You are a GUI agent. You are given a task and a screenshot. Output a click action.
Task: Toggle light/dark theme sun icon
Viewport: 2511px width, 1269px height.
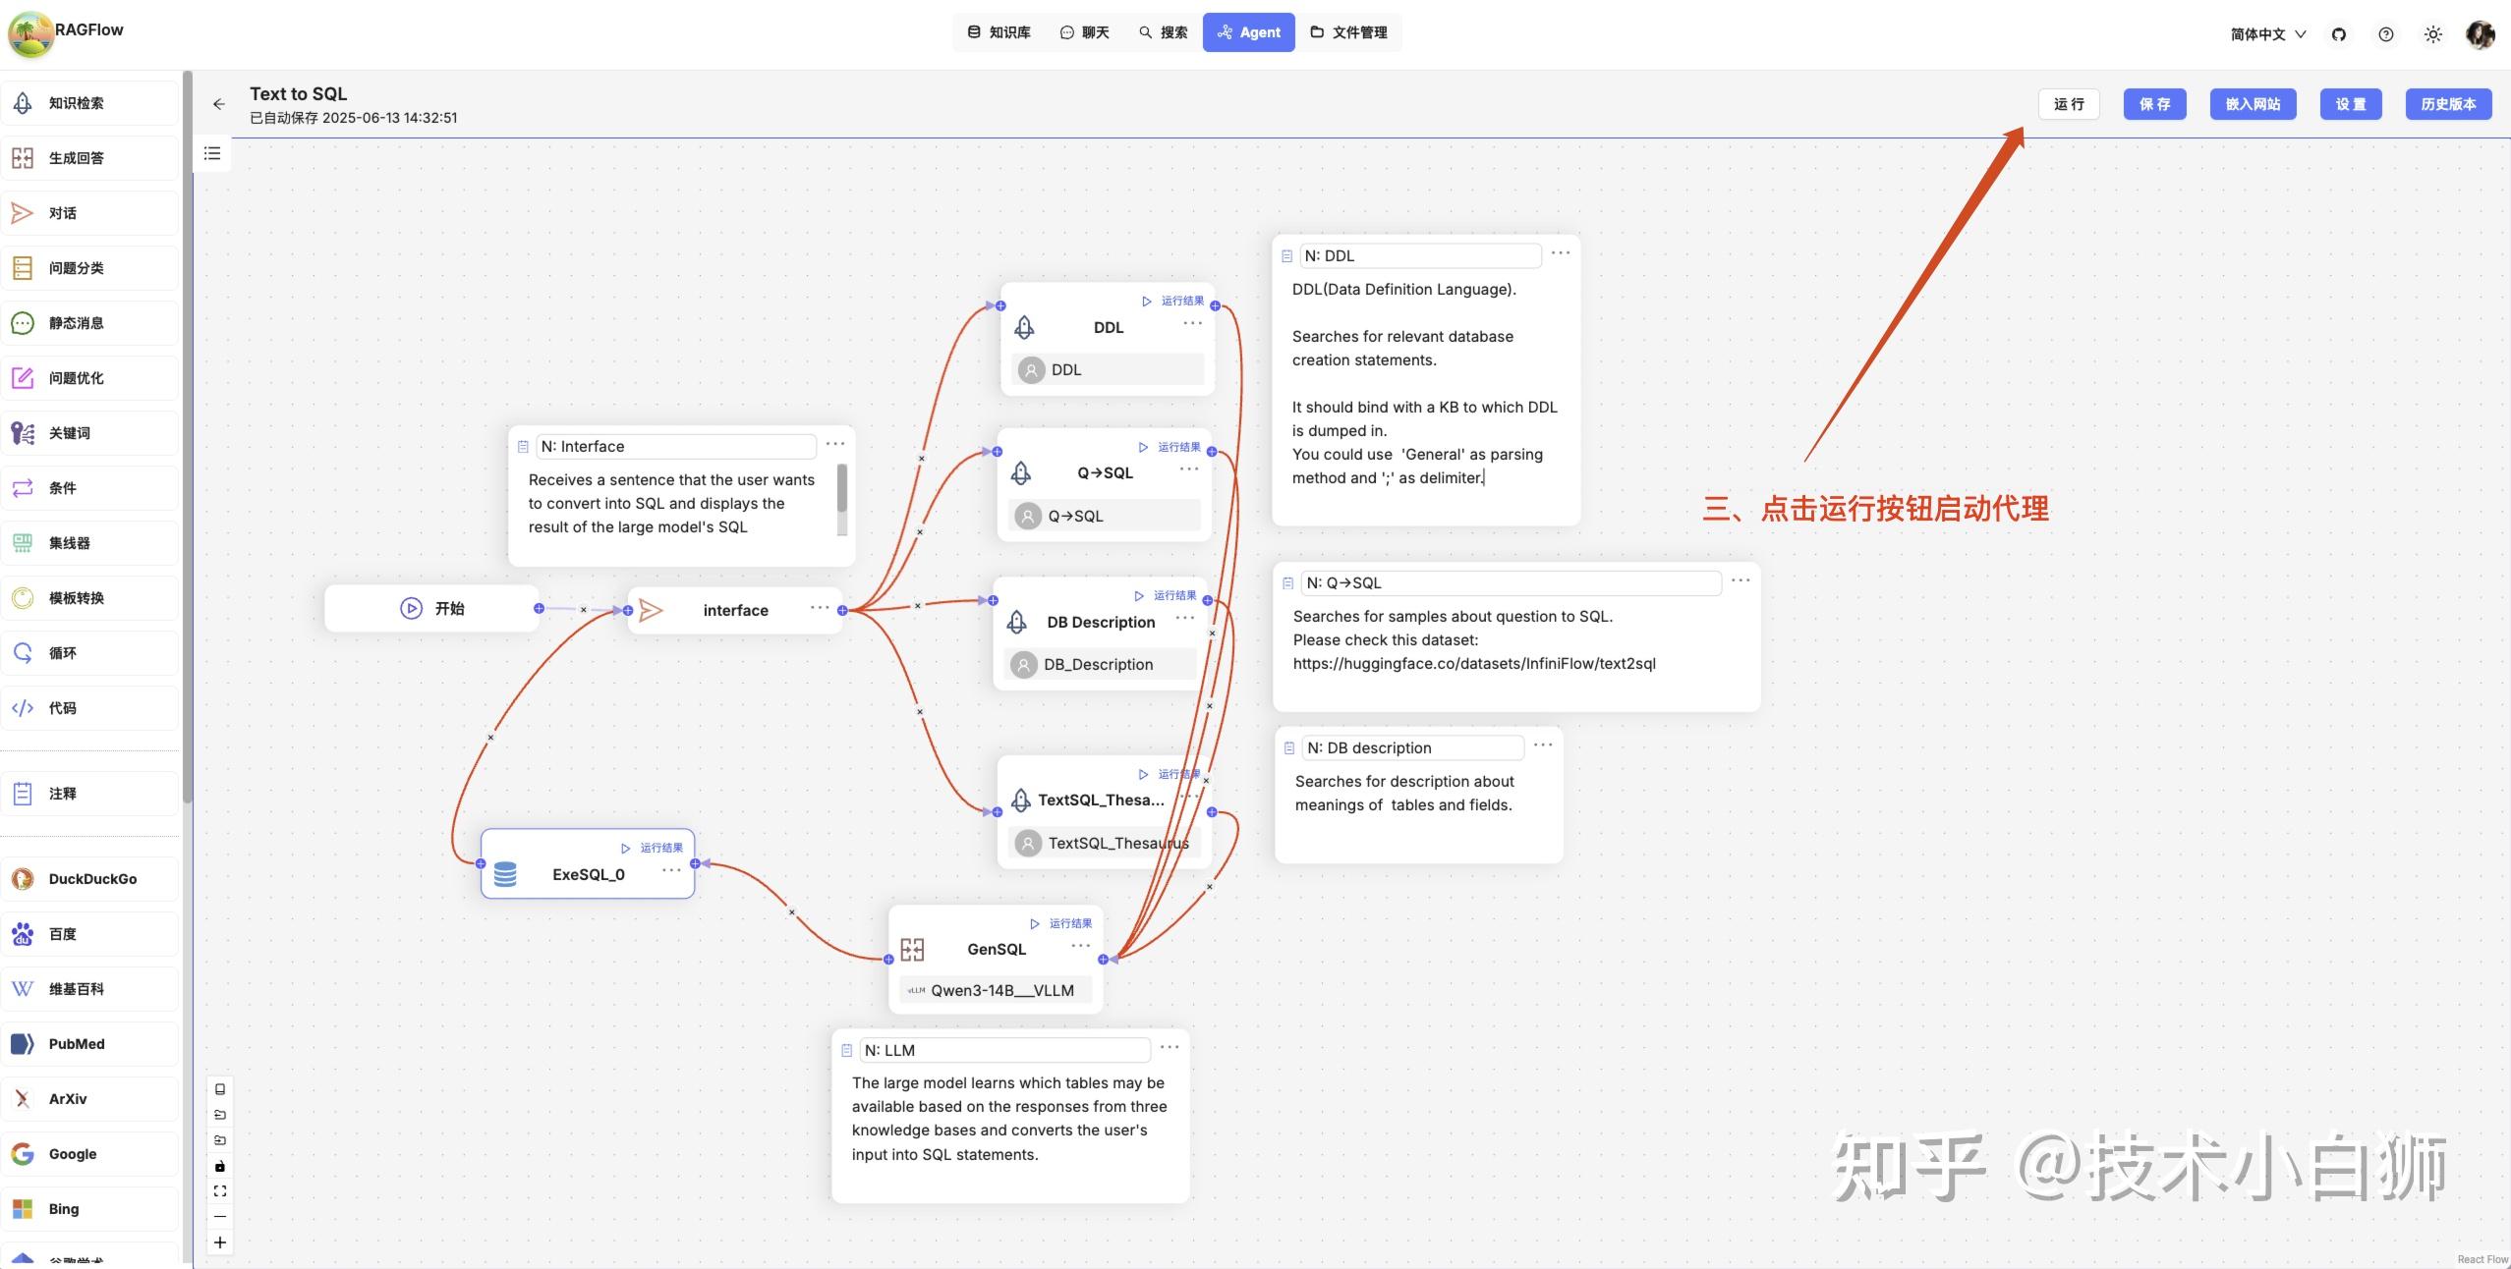(2432, 34)
